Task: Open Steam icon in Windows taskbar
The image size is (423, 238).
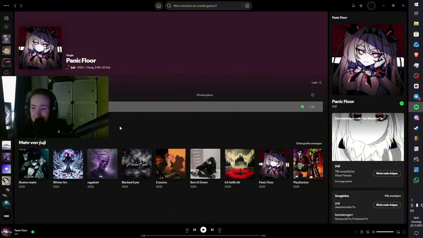Action: click(416, 128)
